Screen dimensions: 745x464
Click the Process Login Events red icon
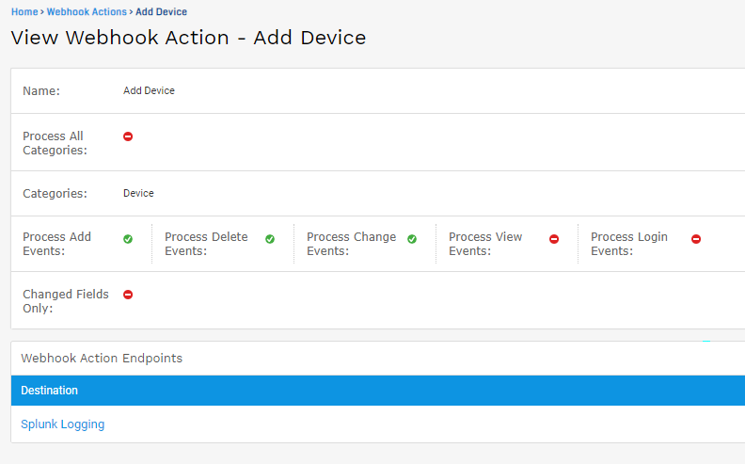[696, 239]
